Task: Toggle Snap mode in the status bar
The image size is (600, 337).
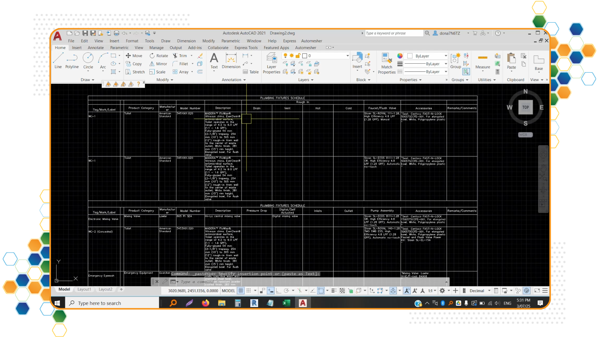Action: [248, 291]
